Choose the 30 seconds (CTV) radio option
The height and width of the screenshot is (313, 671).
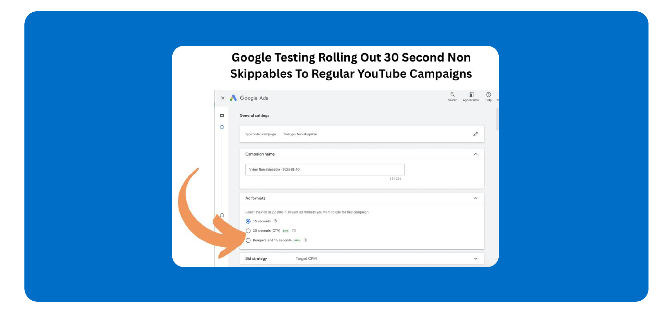pyautogui.click(x=248, y=231)
